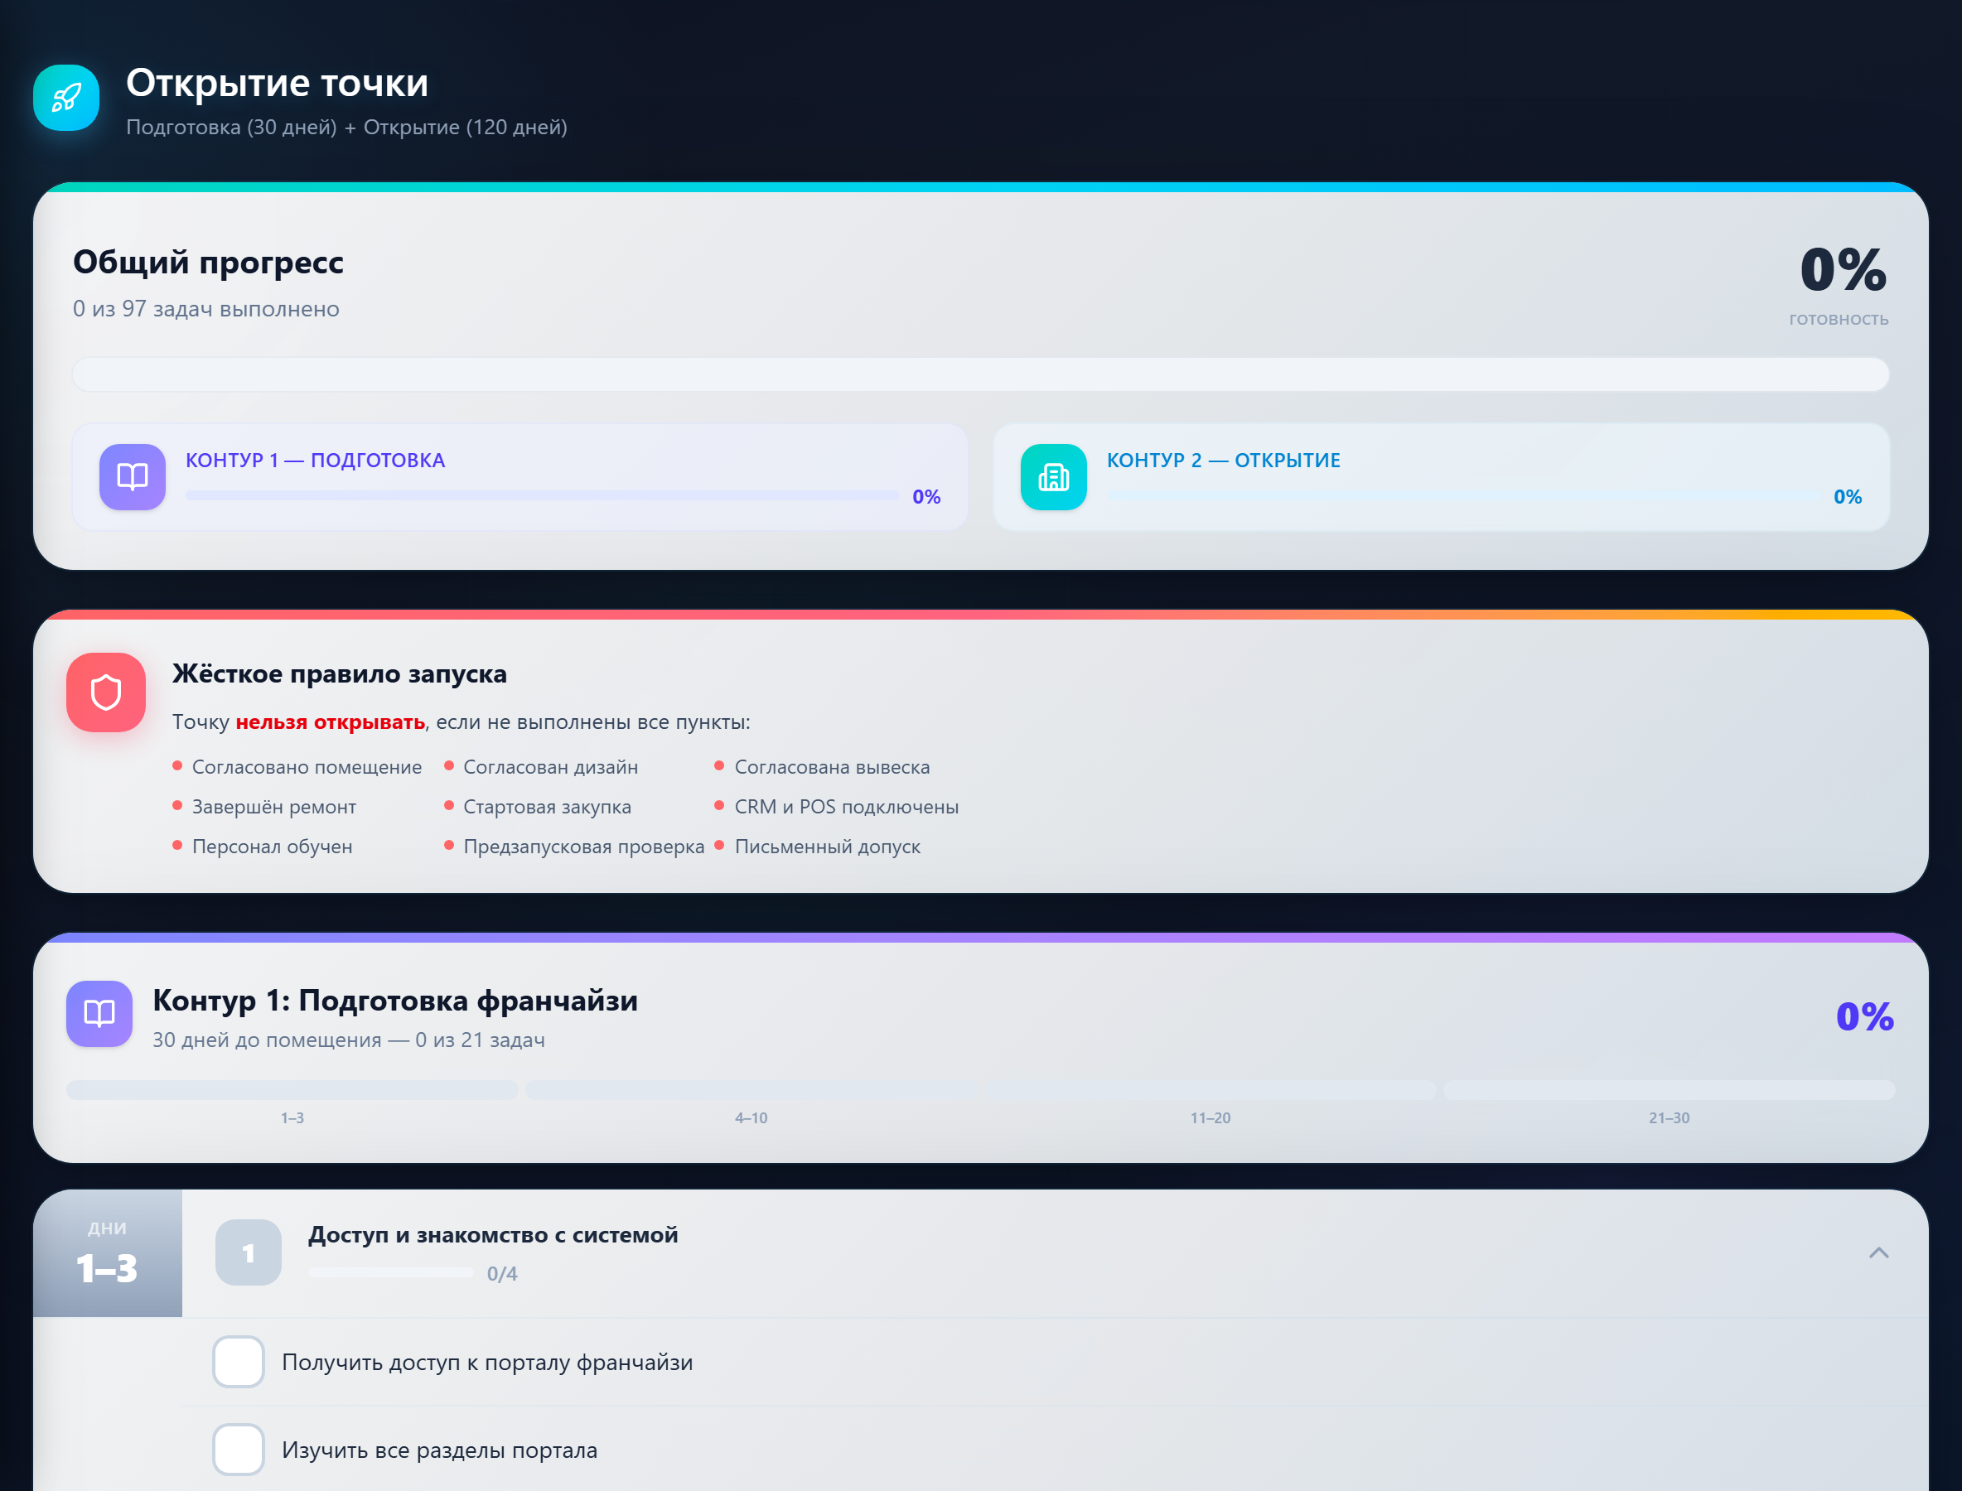The width and height of the screenshot is (1962, 1491).
Task: Click the red shield icon for launch rule
Action: pyautogui.click(x=106, y=692)
